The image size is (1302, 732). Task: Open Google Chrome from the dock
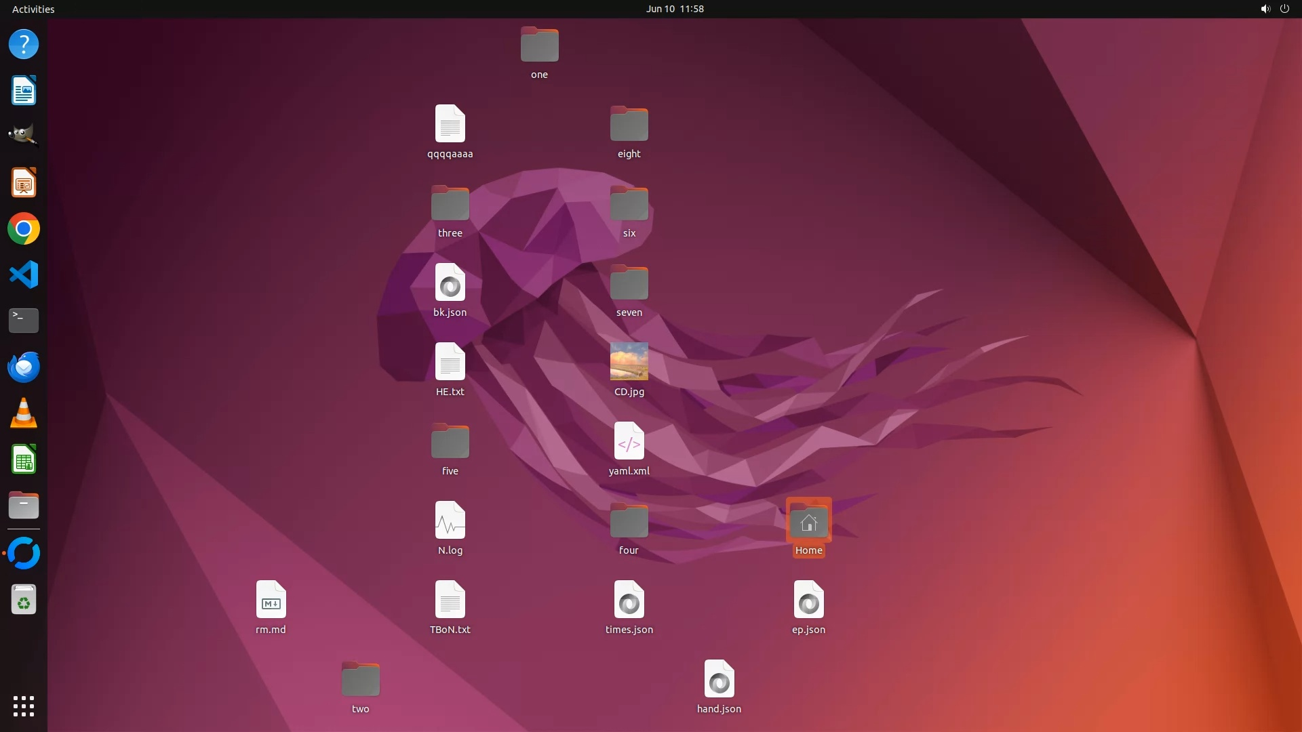pyautogui.click(x=24, y=229)
